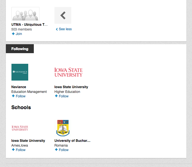The width and height of the screenshot is (192, 167).
Task: Follow the Naviance company
Action: 19,96
